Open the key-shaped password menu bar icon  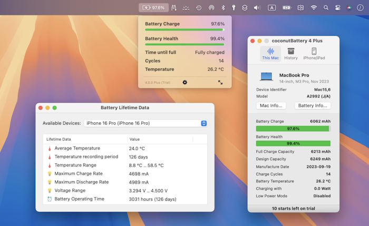click(234, 8)
